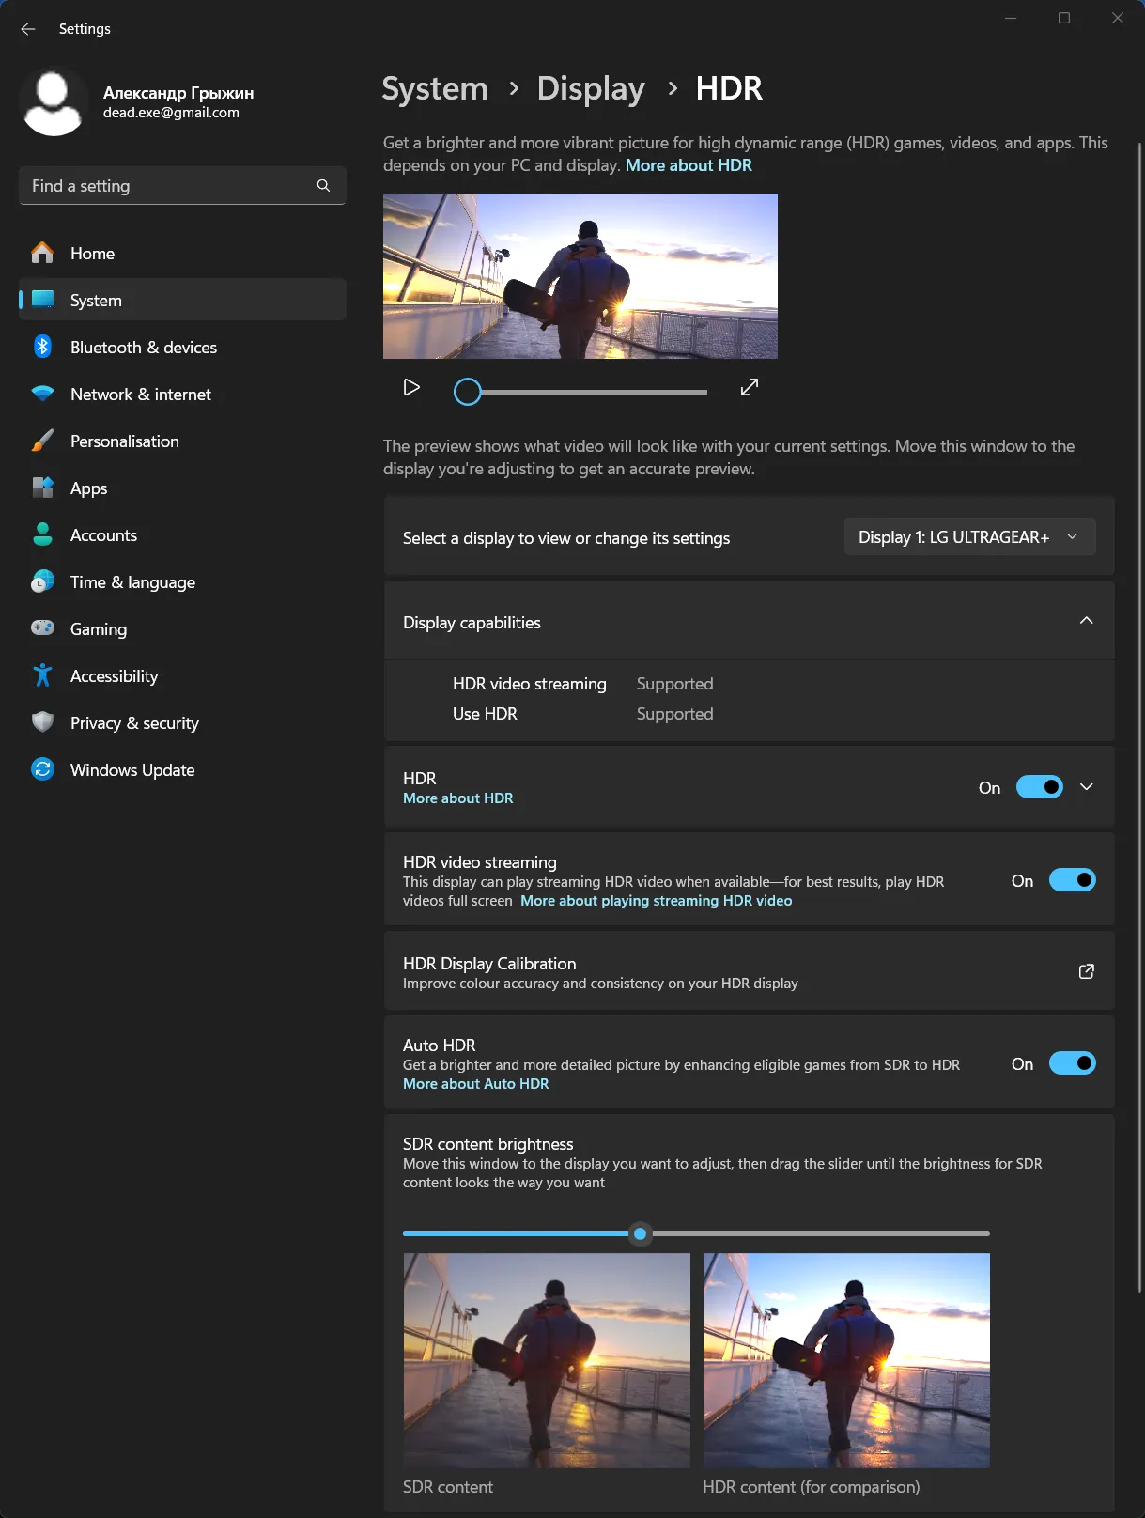The width and height of the screenshot is (1145, 1518).
Task: Turn off the HDR toggle
Action: pyautogui.click(x=1039, y=787)
